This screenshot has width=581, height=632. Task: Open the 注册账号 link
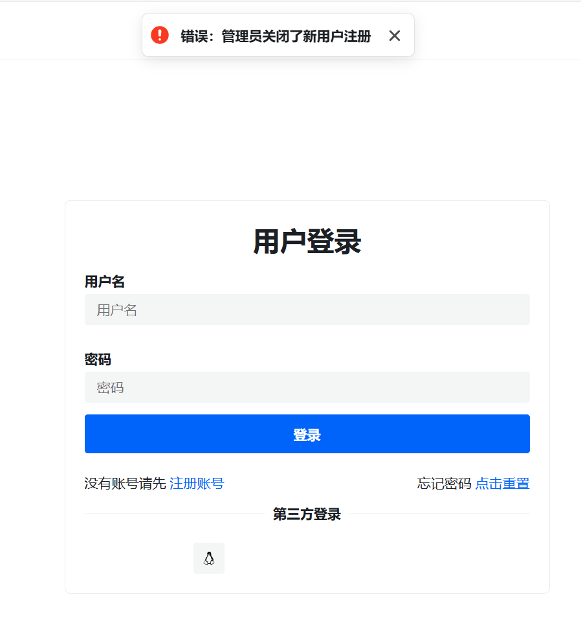point(197,483)
